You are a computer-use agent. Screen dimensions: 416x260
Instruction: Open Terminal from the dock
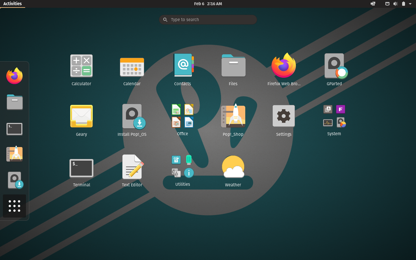point(14,129)
